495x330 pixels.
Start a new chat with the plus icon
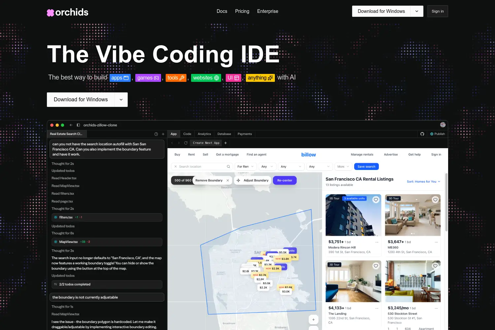tap(163, 134)
